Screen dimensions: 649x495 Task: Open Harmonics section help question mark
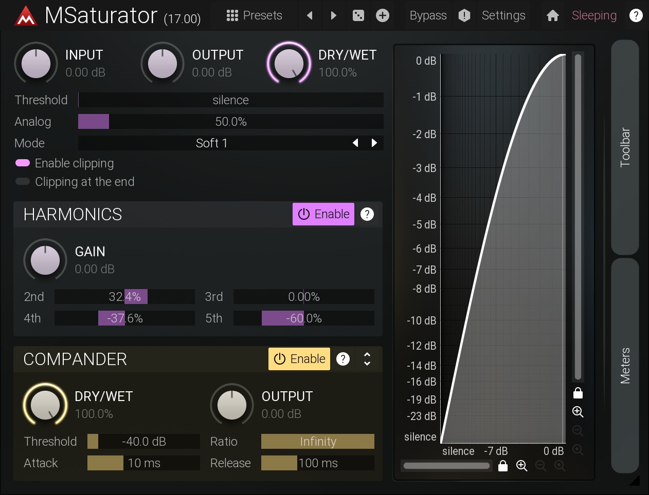click(367, 214)
